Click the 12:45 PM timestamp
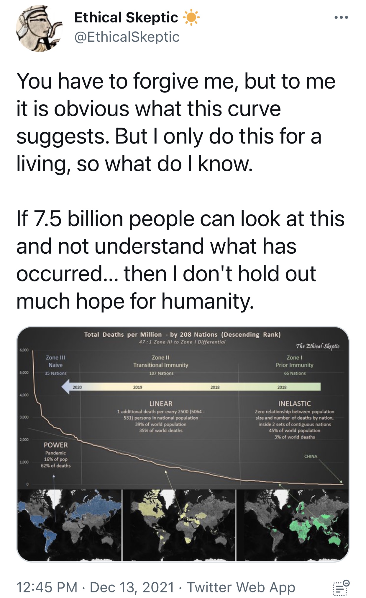Image resolution: width=366 pixels, height=598 pixels. coord(47,587)
